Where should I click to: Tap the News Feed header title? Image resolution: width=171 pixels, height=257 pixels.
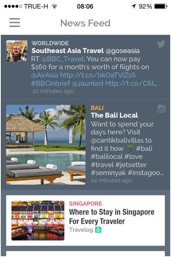point(85,23)
